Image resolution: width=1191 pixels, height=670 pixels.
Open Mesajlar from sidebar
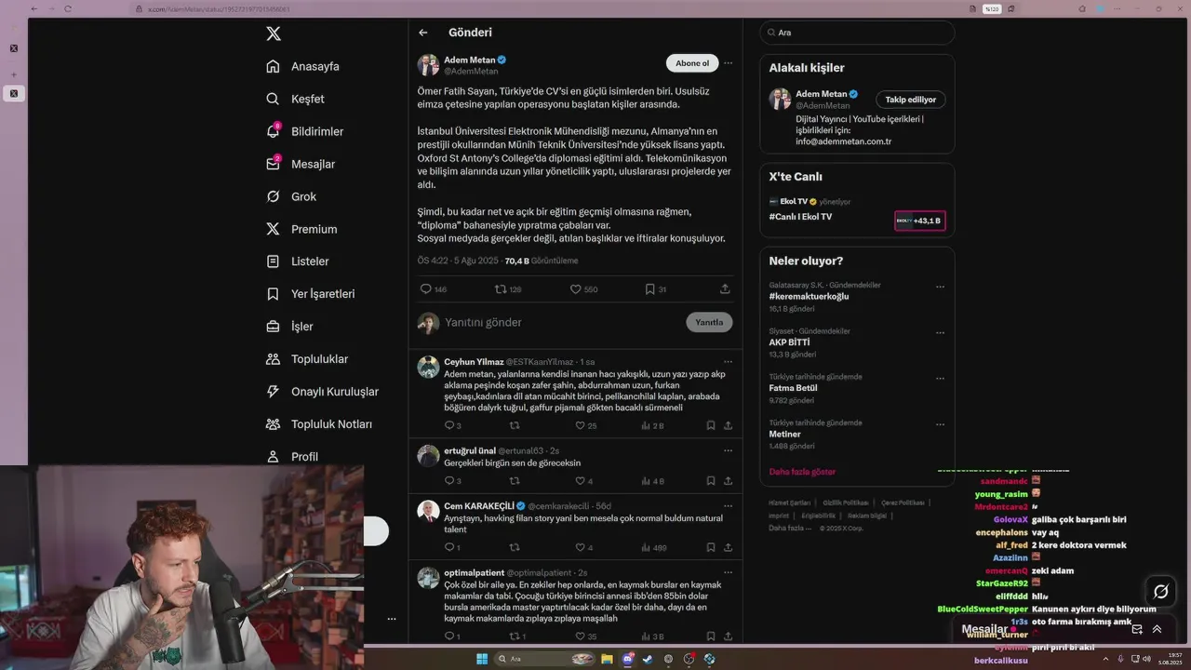[x=301, y=164]
